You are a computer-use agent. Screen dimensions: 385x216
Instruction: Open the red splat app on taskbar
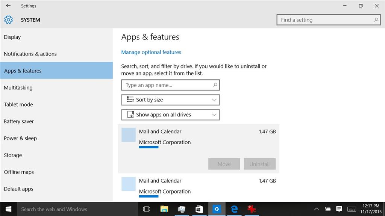[252, 209]
